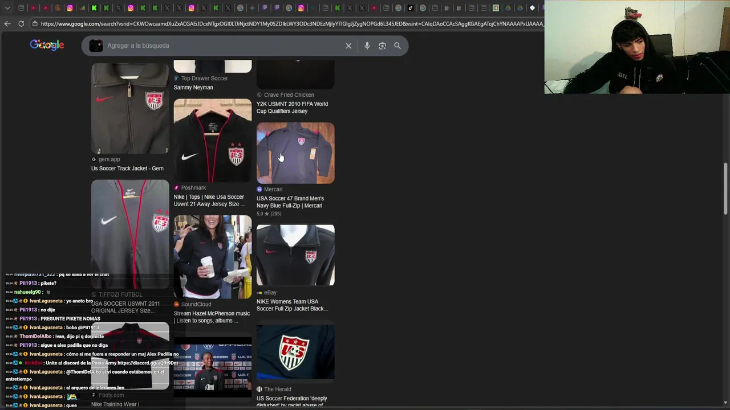This screenshot has height=410, width=730.
Task: Open the Poshmark hanging black jacket thumbnail
Action: pos(212,140)
